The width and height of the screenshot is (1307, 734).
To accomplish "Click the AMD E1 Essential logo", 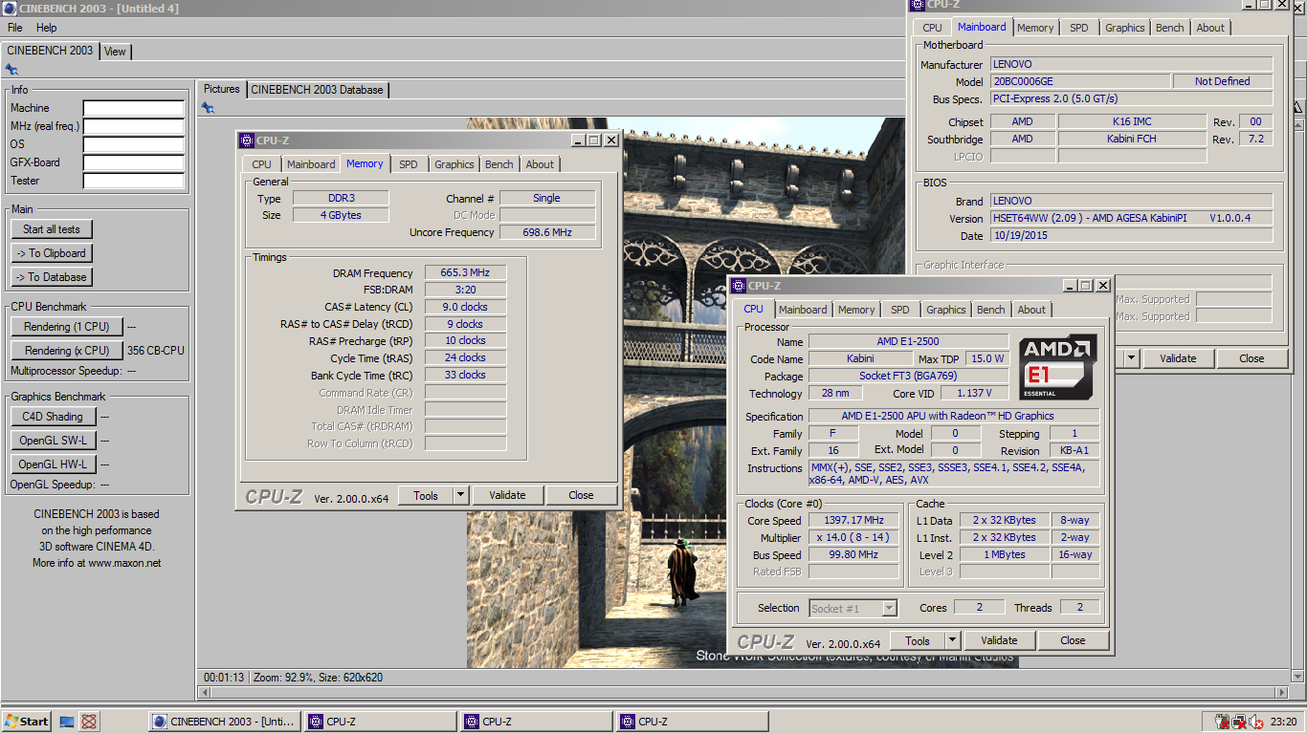I will (x=1057, y=366).
